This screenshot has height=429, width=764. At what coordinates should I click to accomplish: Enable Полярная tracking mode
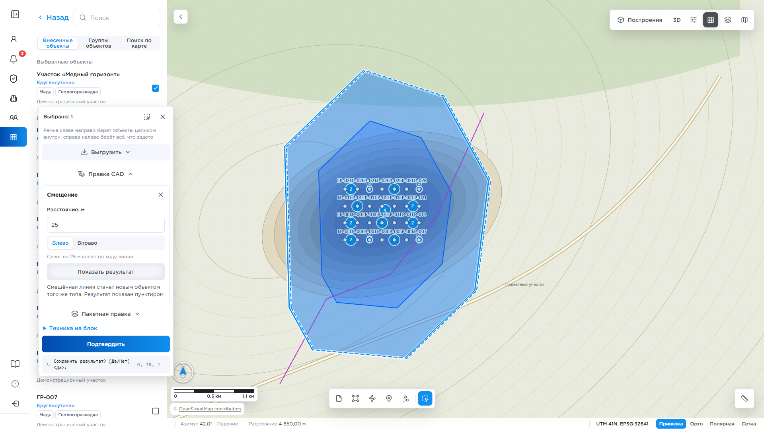pos(722,424)
